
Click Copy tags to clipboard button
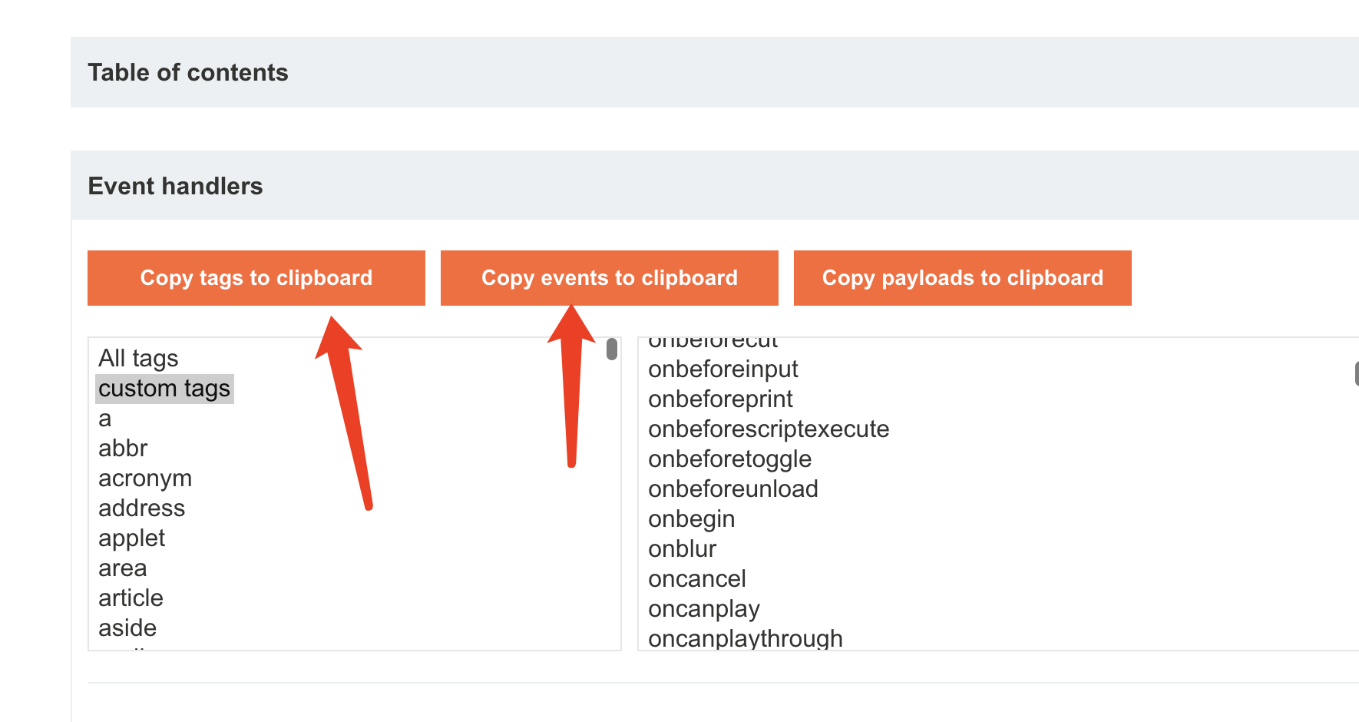click(x=256, y=278)
